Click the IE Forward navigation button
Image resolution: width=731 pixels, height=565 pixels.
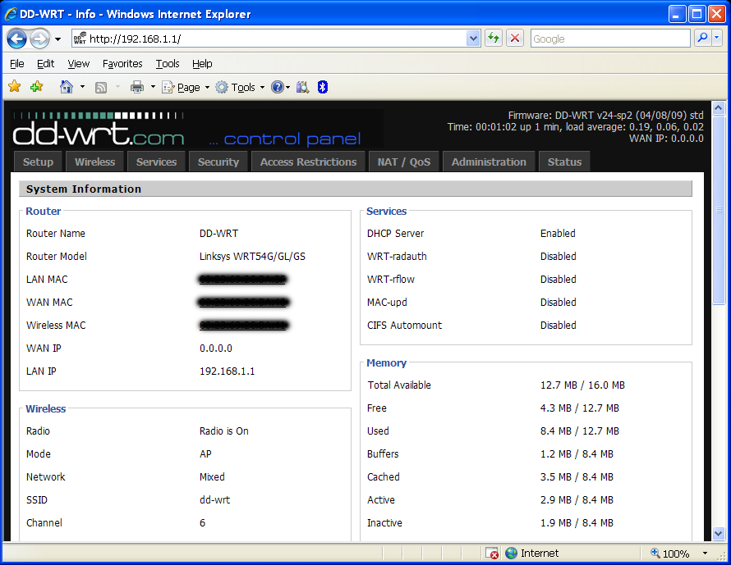[x=40, y=39]
